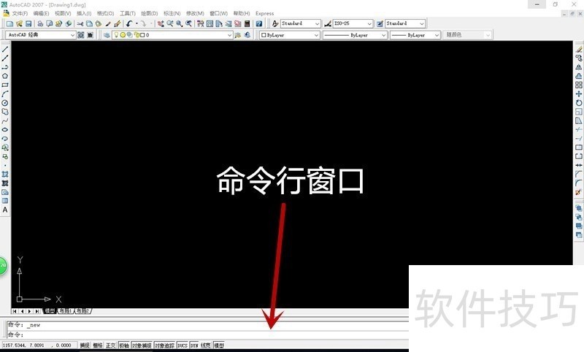The height and width of the screenshot is (352, 584).
Task: Select the Arc draw tool
Action: click(5, 94)
